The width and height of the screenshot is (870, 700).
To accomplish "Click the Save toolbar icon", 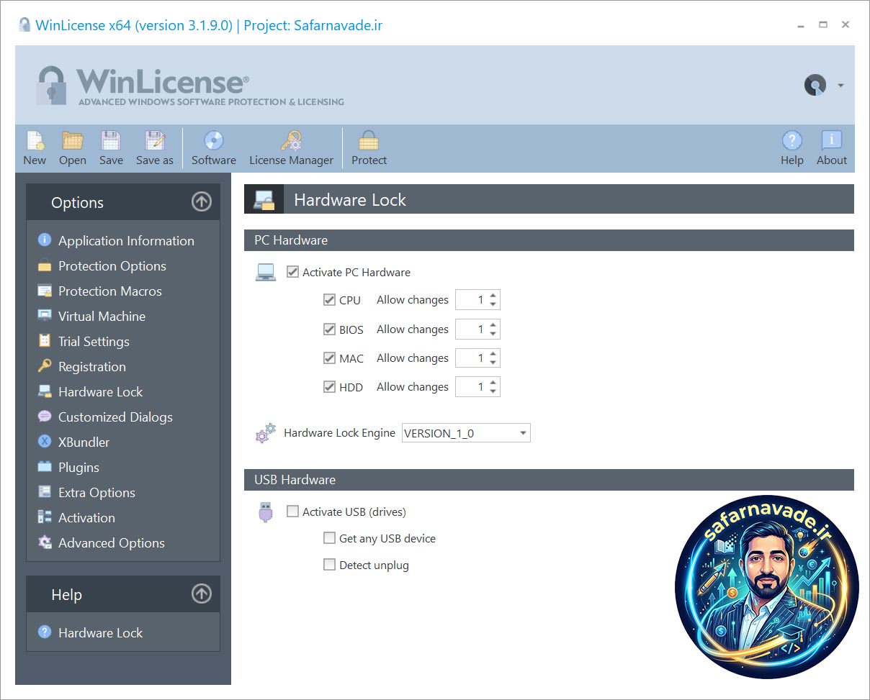I will [x=111, y=140].
